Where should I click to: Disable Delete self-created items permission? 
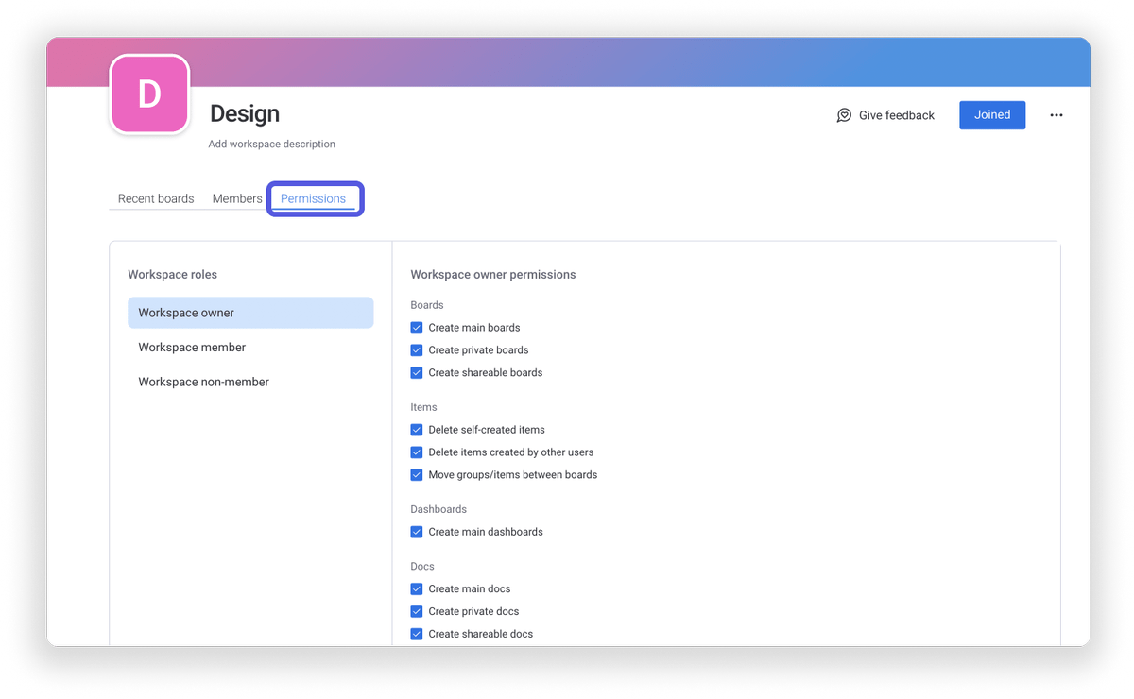pyautogui.click(x=417, y=430)
